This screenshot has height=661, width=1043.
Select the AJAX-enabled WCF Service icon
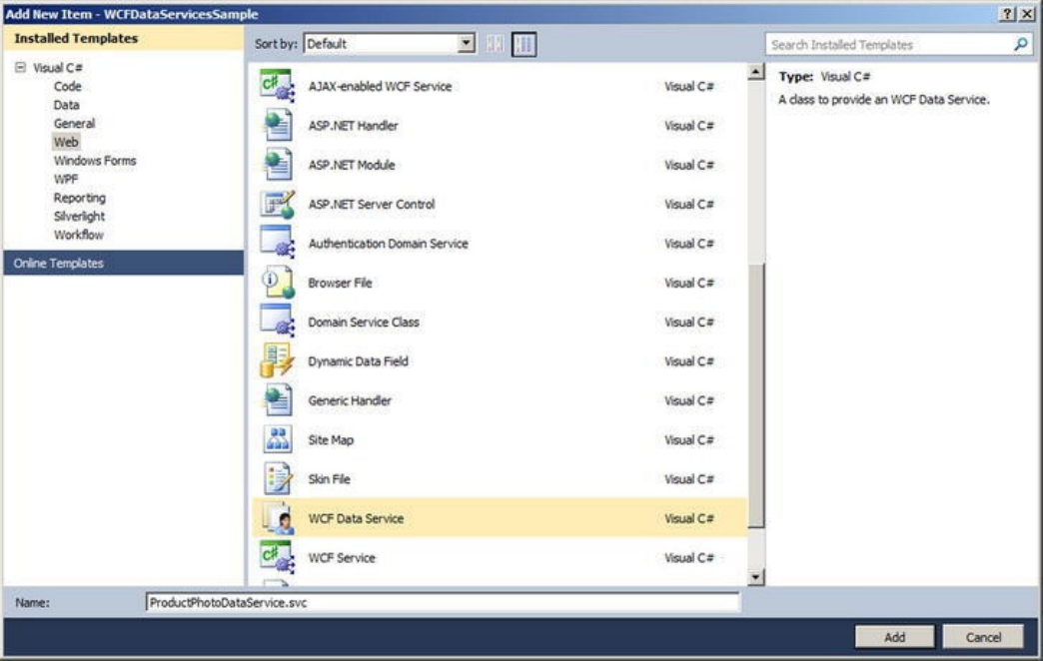tap(278, 86)
